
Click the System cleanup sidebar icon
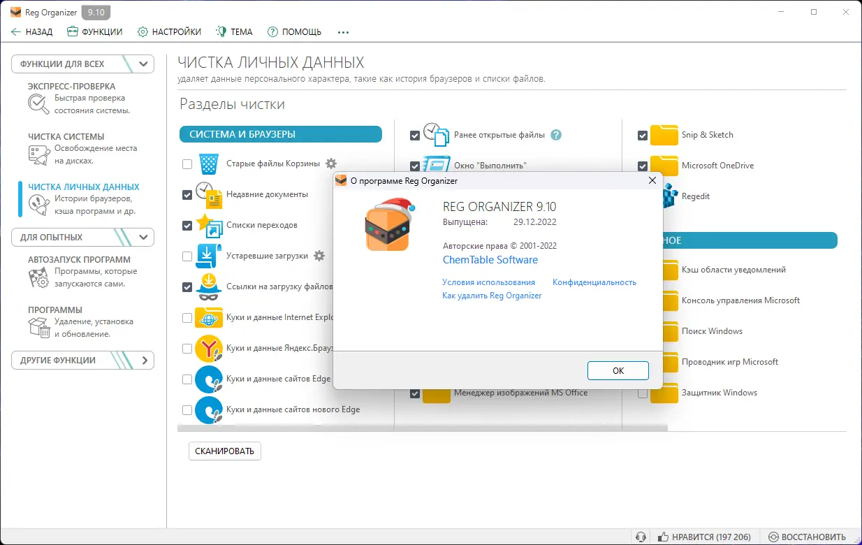tap(38, 154)
